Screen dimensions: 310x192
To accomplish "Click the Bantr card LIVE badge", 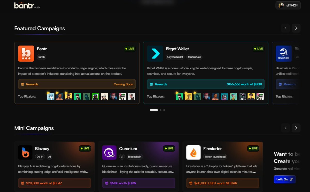I will tap(130, 48).
